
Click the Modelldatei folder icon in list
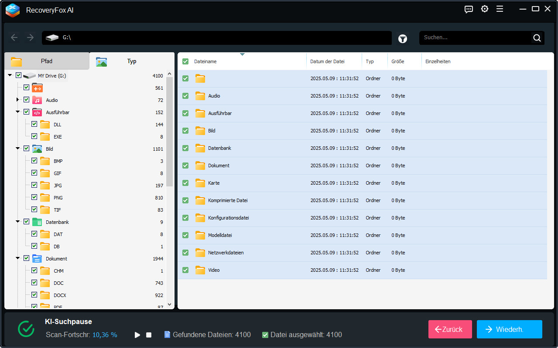tap(200, 235)
